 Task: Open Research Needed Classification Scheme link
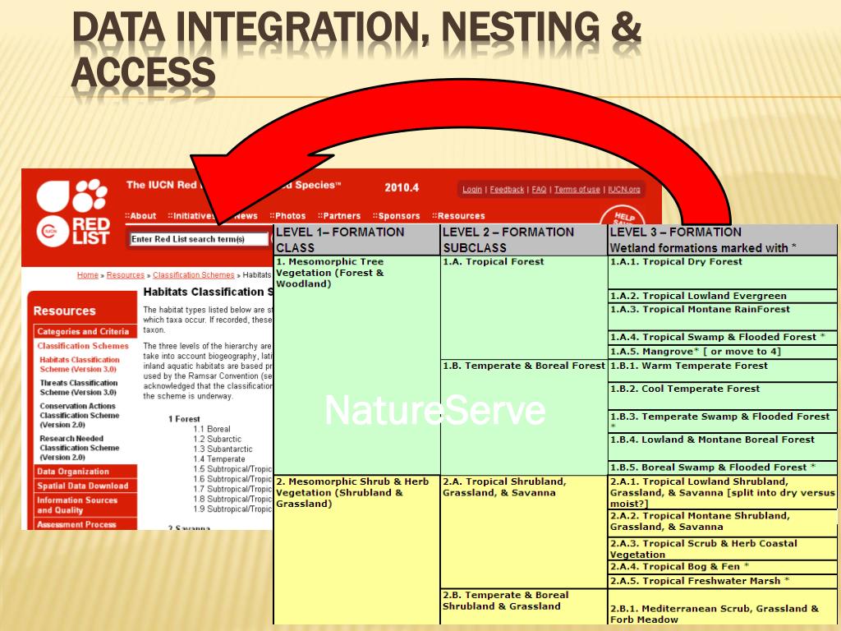click(x=80, y=448)
